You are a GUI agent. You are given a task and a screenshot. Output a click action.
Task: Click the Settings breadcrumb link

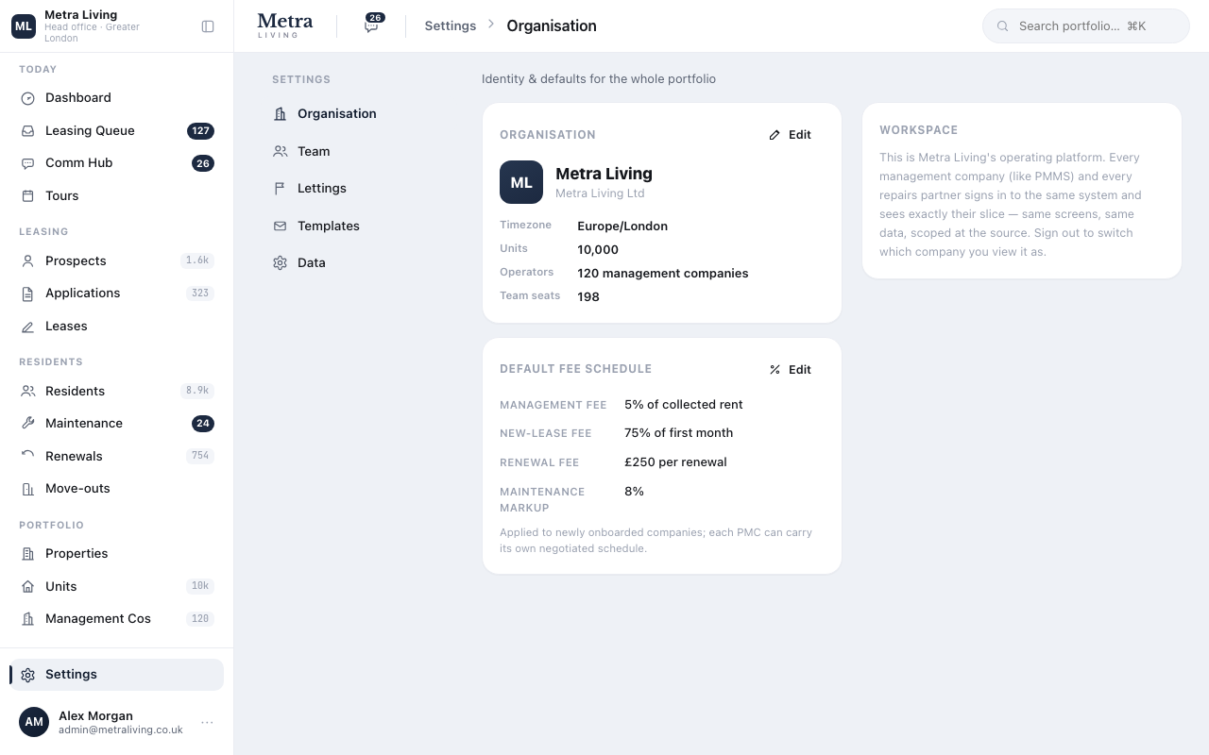451,26
